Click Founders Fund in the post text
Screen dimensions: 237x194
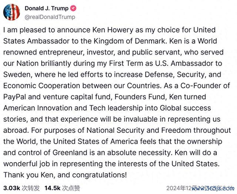click(140, 97)
